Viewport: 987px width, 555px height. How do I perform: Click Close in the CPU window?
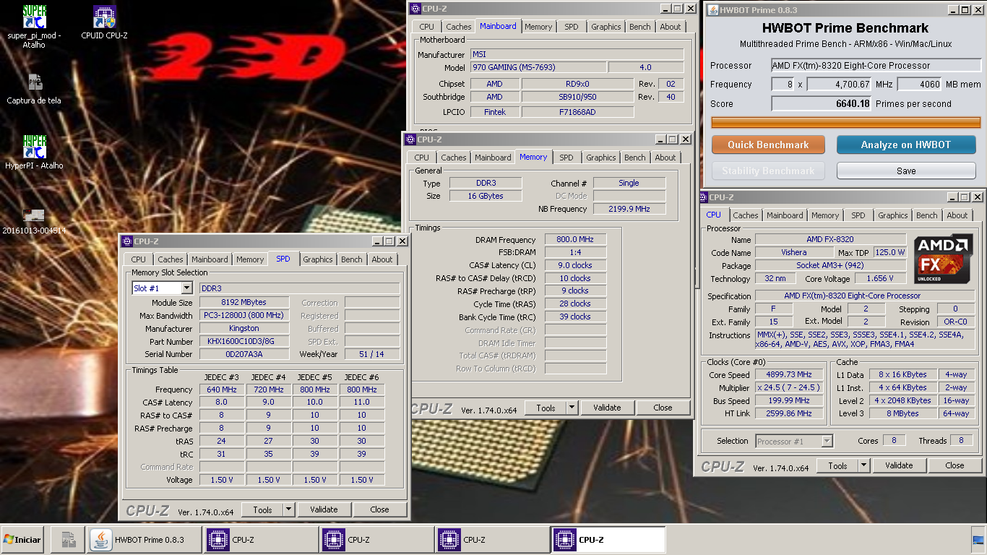click(x=954, y=465)
